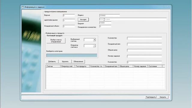Click the Общая цена table column header
This screenshot has width=192, height=108.
pyautogui.click(x=126, y=66)
